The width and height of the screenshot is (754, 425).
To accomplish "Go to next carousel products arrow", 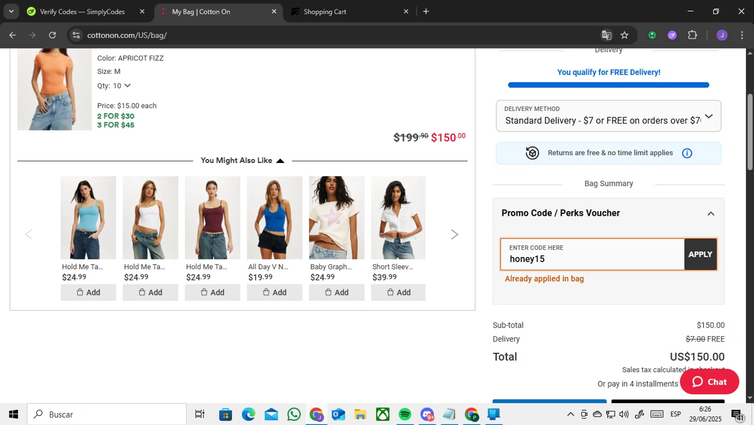I will pyautogui.click(x=454, y=234).
